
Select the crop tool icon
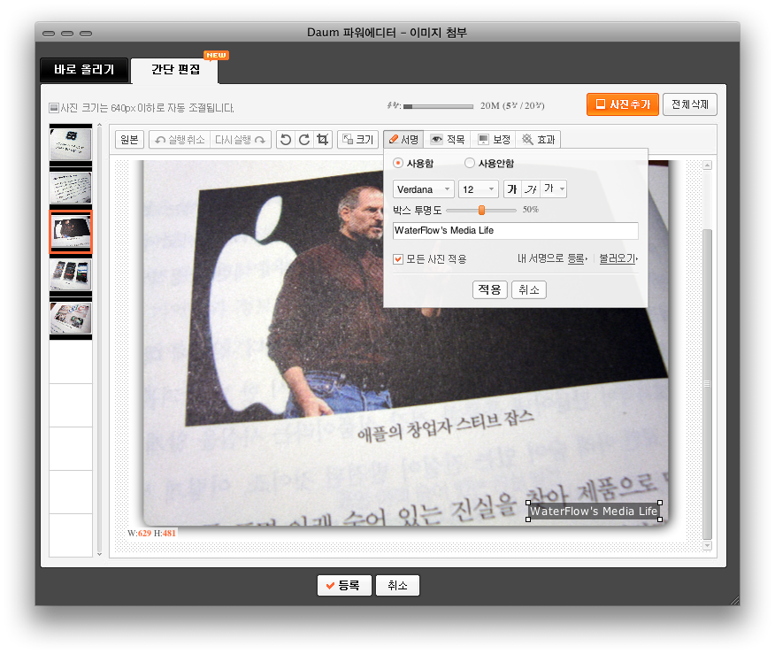[323, 140]
